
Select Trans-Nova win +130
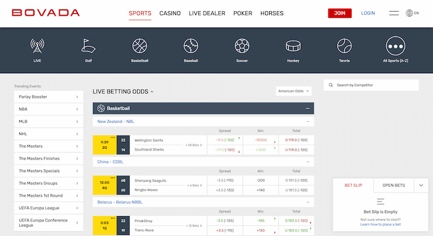click(260, 231)
